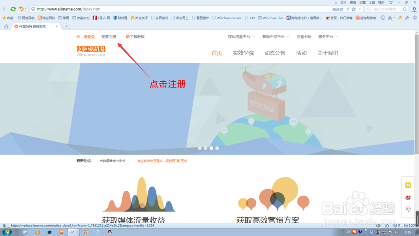Reload the page with green refresh icon

point(13,9)
